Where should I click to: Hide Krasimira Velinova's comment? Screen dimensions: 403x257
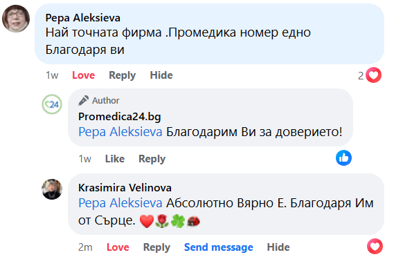[278, 247]
